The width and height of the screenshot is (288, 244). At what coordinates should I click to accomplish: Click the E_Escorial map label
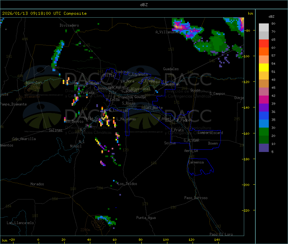point(118,110)
